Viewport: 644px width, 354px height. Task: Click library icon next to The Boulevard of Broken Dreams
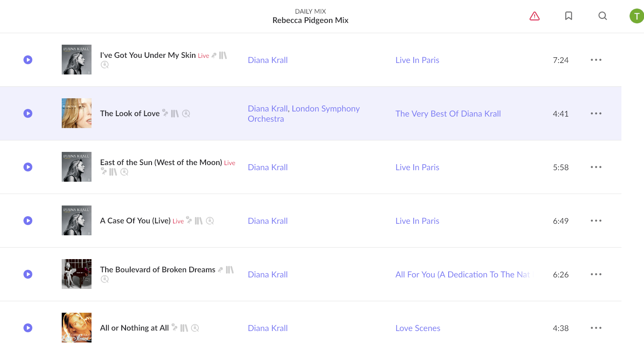pyautogui.click(x=230, y=270)
